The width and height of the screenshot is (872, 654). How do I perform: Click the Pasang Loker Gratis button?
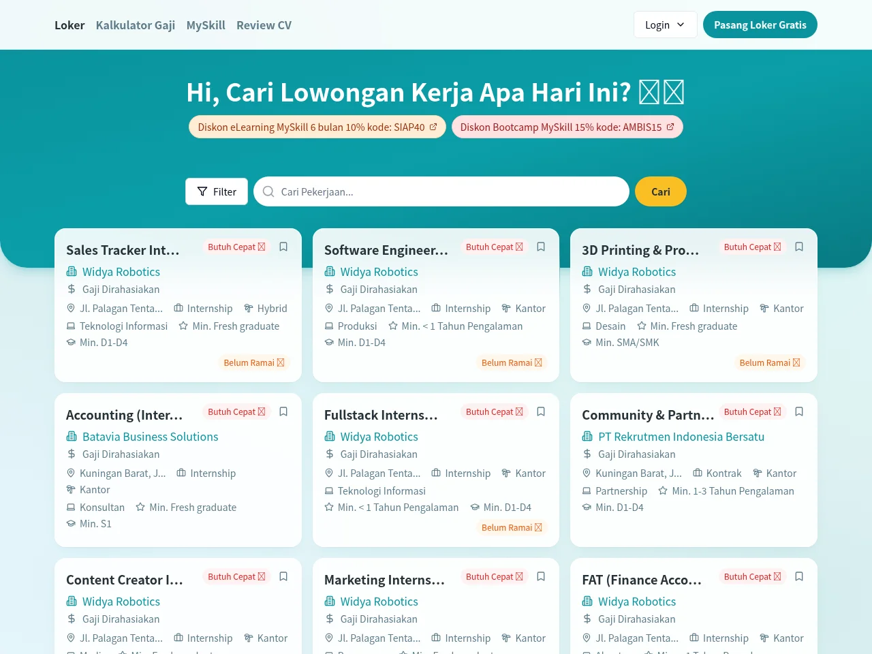[x=760, y=25]
